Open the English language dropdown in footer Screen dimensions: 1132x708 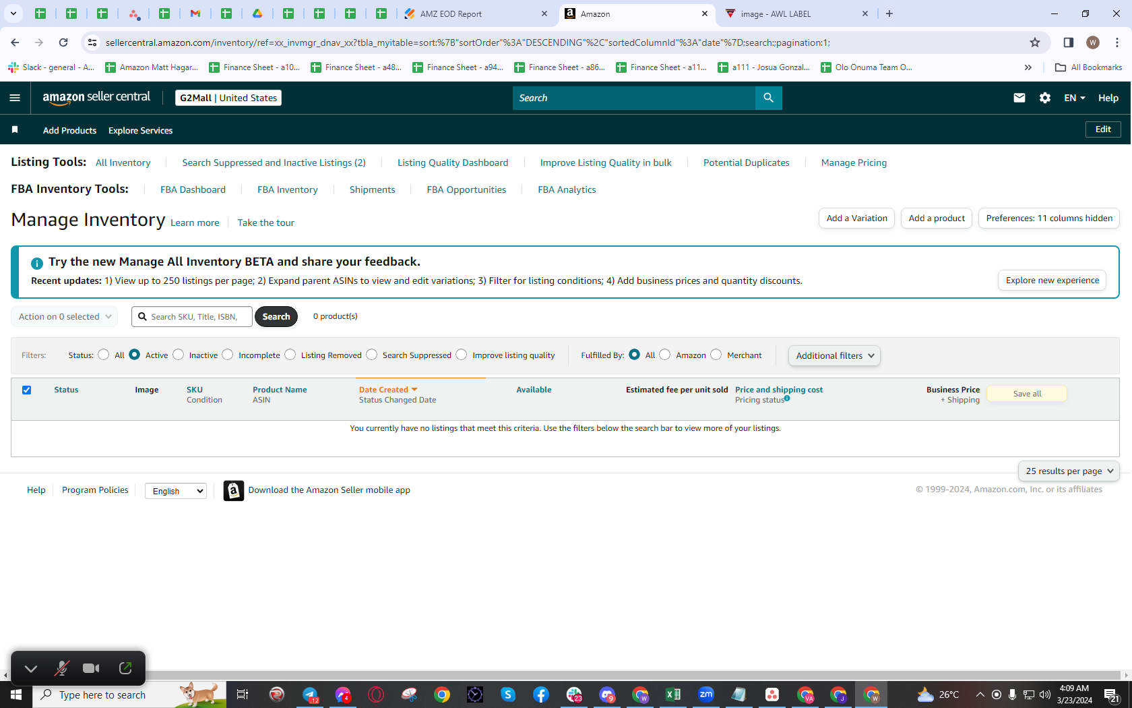tap(176, 491)
